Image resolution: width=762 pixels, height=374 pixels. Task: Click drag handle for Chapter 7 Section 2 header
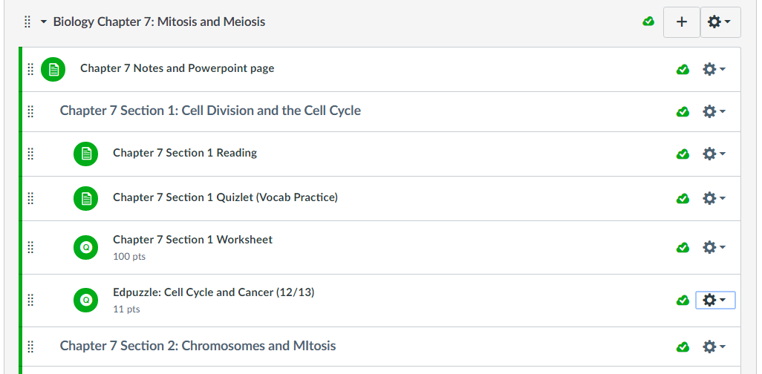pos(30,347)
